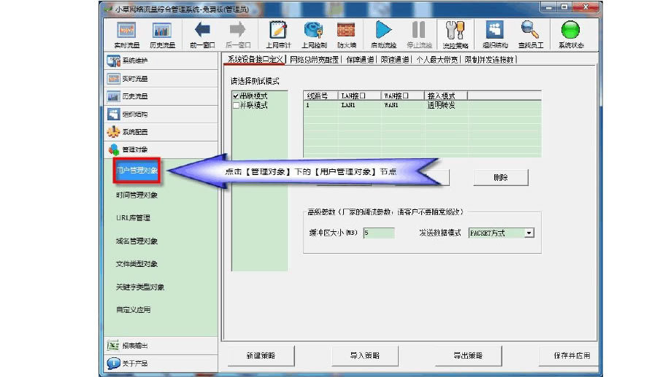The width and height of the screenshot is (652, 377).
Task: Open 实时流量 in the top toolbar
Action: click(x=127, y=35)
